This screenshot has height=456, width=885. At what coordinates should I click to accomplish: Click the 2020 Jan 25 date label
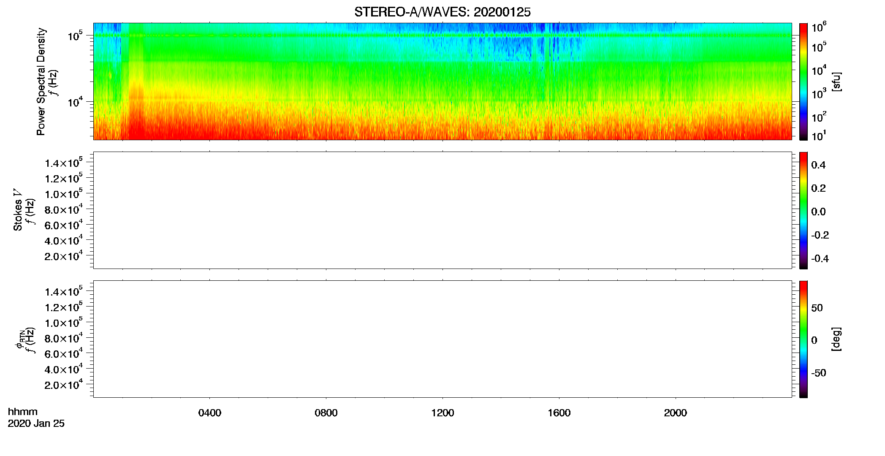point(36,423)
